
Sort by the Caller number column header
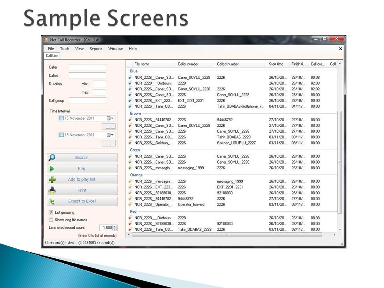(195, 64)
